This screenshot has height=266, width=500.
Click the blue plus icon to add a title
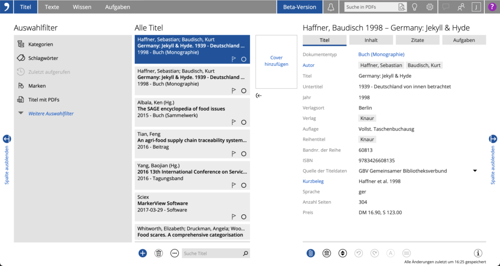[x=143, y=253]
